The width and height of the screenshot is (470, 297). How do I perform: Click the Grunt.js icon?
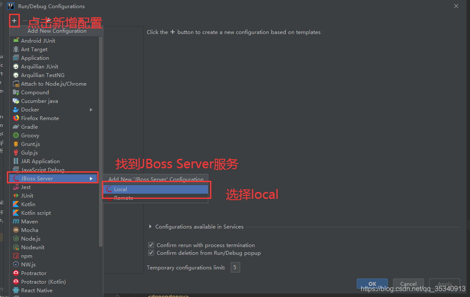[16, 144]
